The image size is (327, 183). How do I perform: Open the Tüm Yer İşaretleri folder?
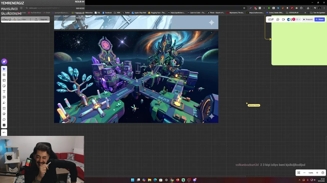coord(318,13)
